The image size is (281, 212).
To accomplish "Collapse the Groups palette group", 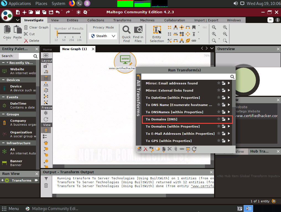I will [3, 114].
